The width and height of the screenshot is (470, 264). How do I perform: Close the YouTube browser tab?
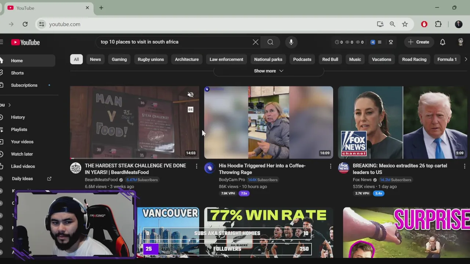click(87, 8)
